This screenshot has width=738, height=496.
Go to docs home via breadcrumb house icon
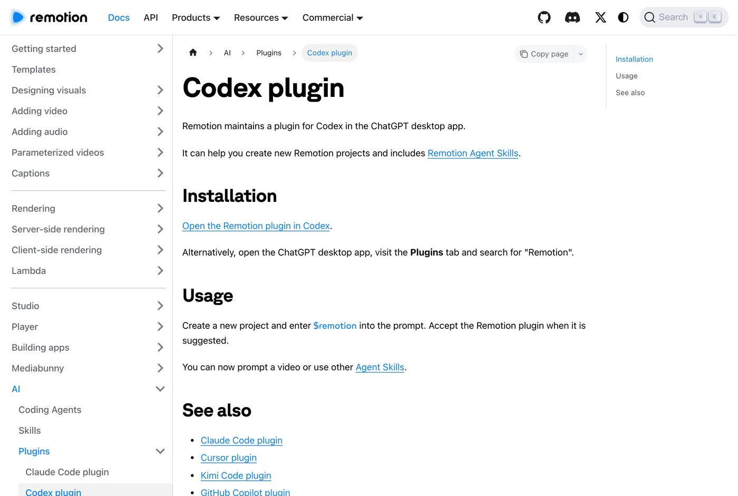coord(193,53)
